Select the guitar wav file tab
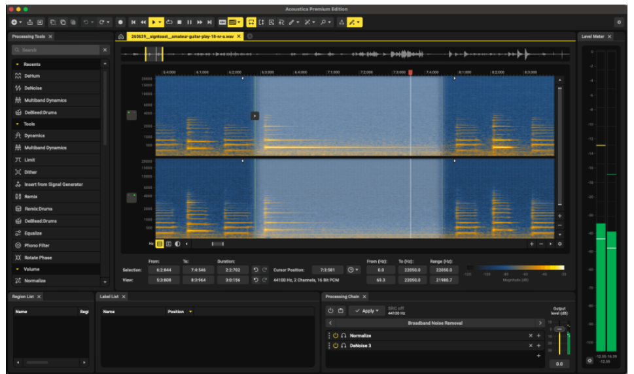Viewport: 634px width, 374px height. click(183, 37)
